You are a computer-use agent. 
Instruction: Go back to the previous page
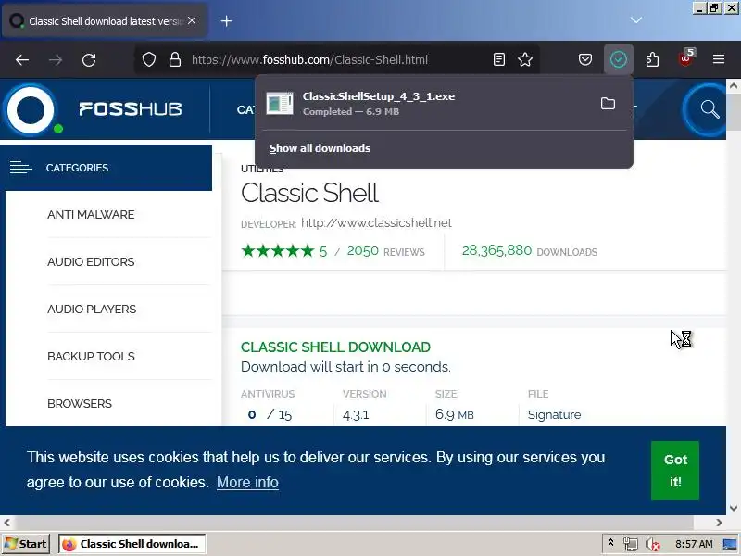pyautogui.click(x=22, y=59)
